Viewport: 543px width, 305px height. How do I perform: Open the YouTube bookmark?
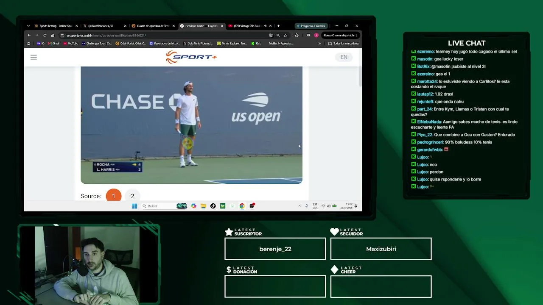71,43
